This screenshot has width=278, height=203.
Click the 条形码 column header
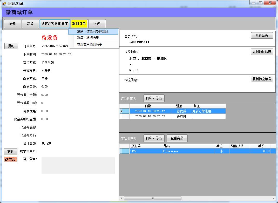146,146
